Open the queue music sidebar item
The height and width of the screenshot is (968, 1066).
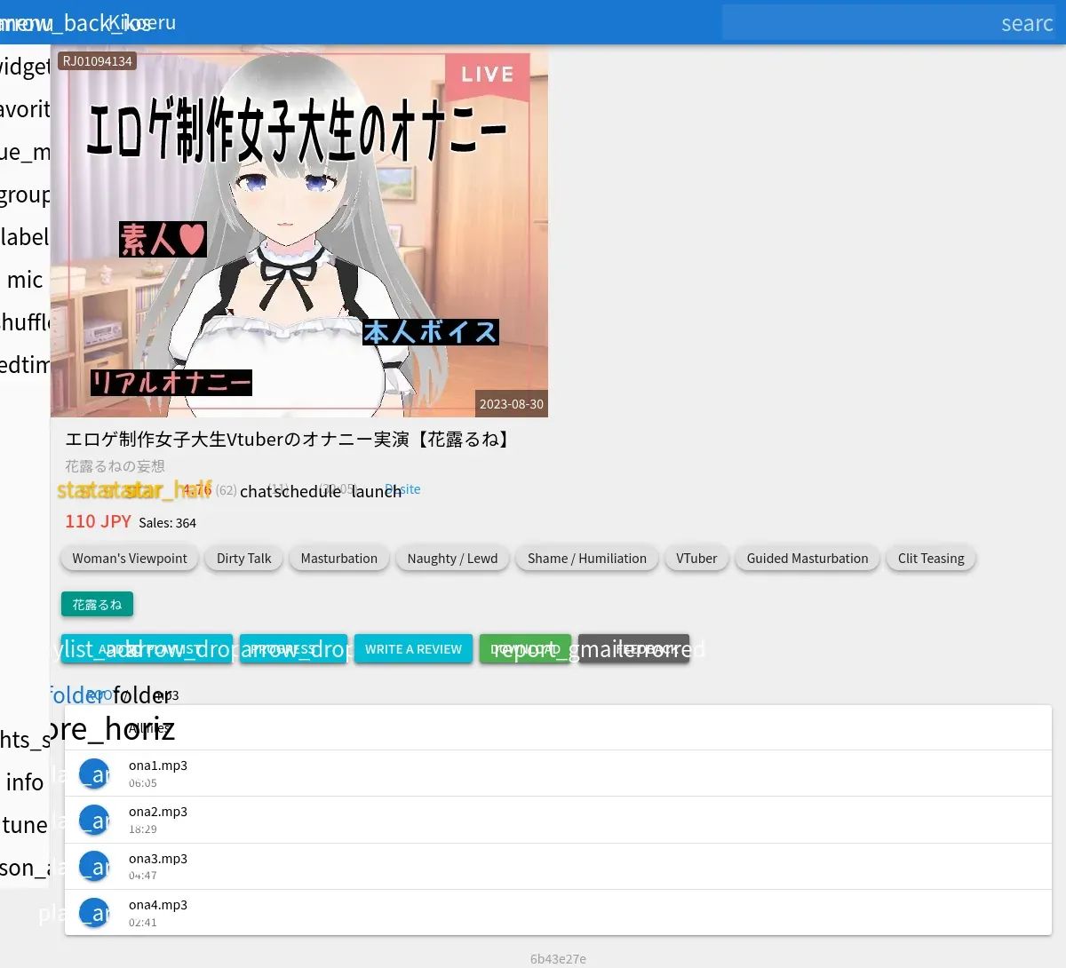click(x=25, y=152)
